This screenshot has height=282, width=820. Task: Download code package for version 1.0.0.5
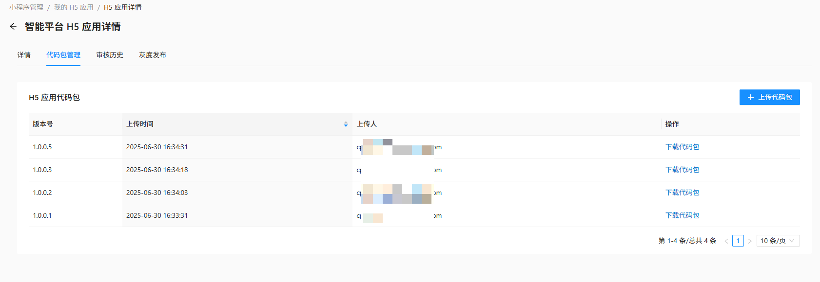pyautogui.click(x=682, y=147)
